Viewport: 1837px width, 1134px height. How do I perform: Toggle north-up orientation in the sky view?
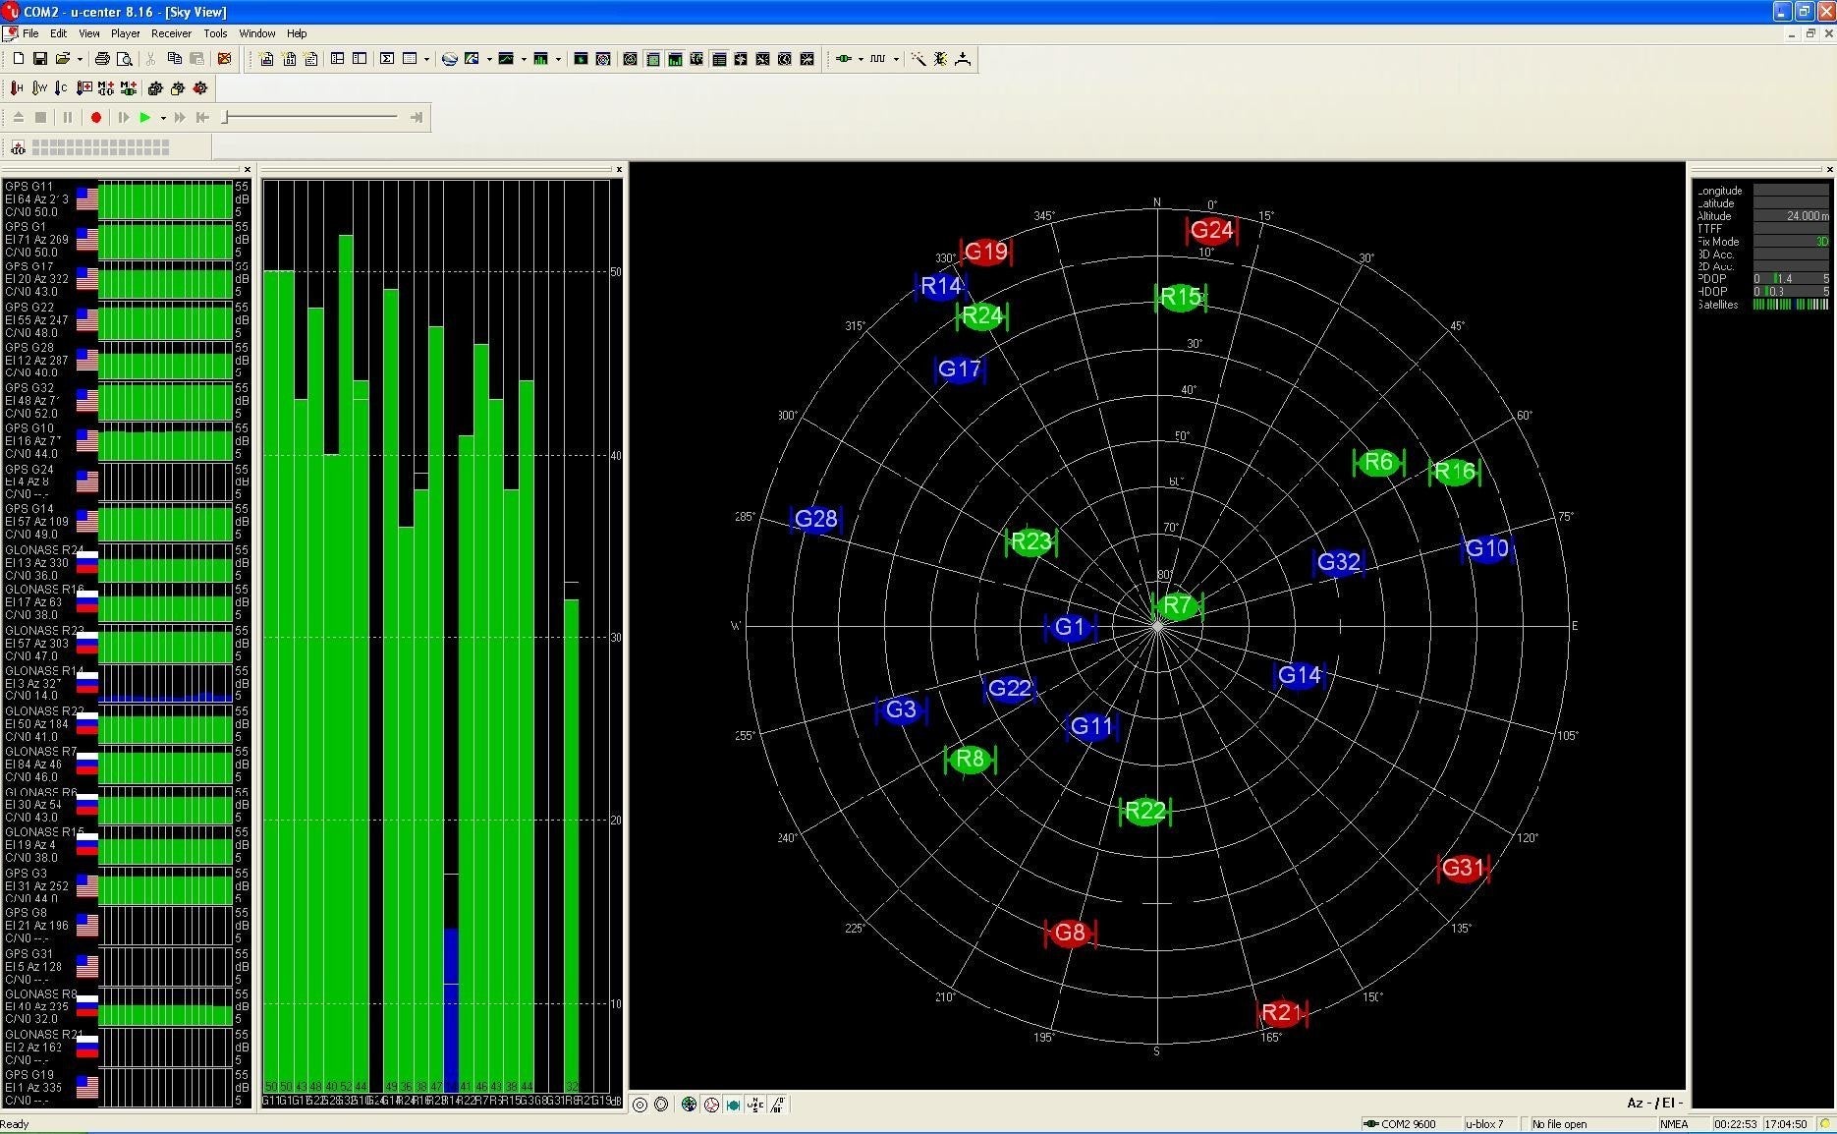[x=754, y=1105]
